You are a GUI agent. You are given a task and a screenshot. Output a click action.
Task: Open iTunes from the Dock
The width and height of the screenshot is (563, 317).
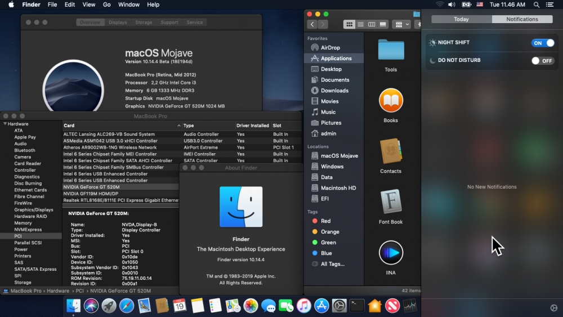click(304, 306)
